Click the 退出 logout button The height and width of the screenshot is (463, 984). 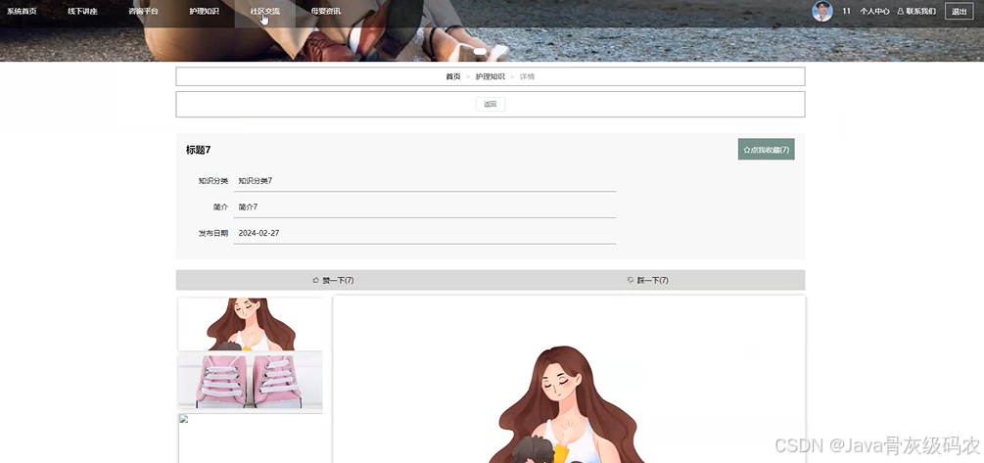(959, 12)
